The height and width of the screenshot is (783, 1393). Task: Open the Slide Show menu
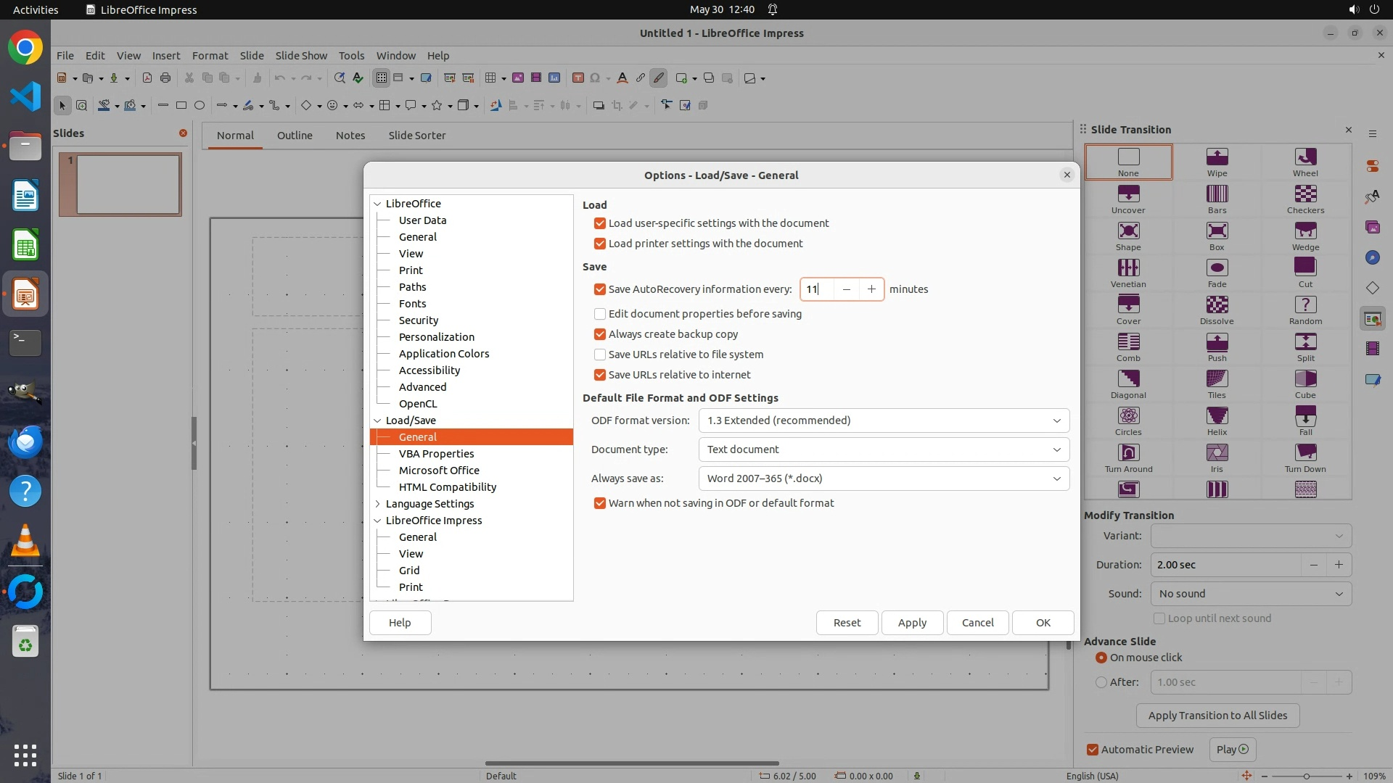click(x=300, y=55)
